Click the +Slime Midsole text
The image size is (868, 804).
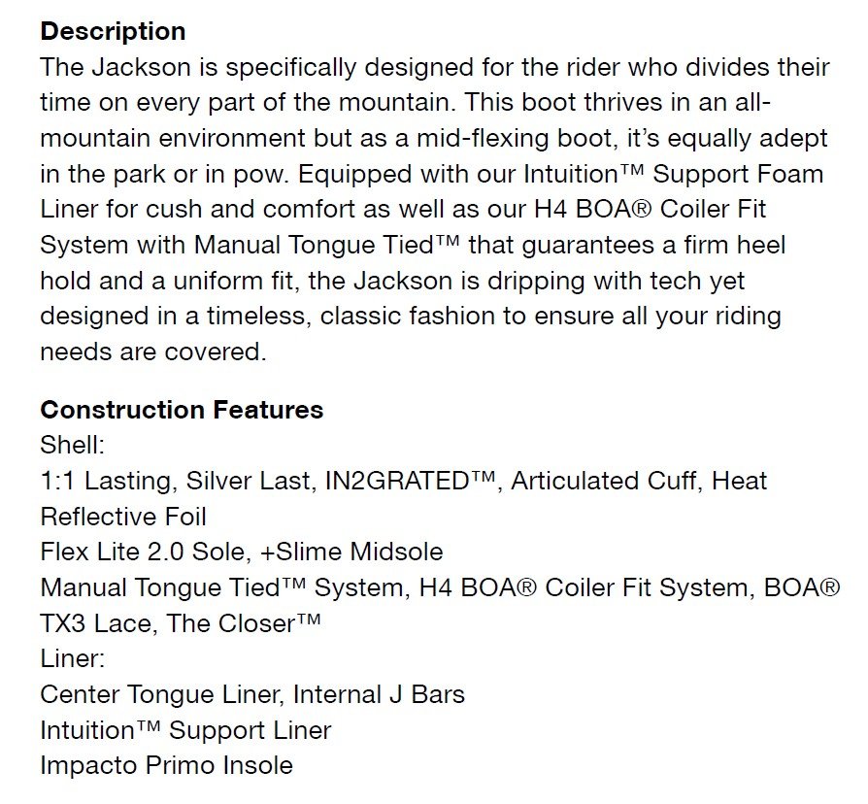(351, 553)
